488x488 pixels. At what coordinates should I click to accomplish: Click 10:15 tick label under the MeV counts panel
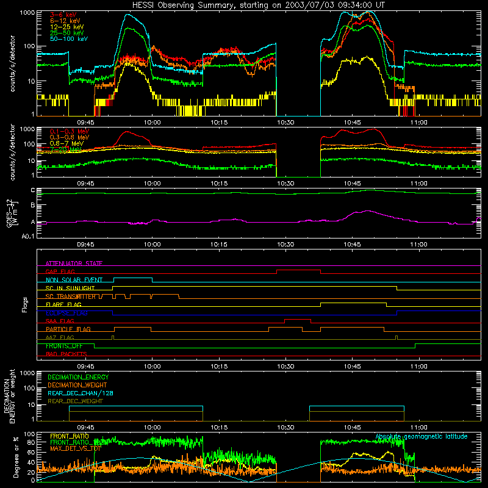[219, 184]
